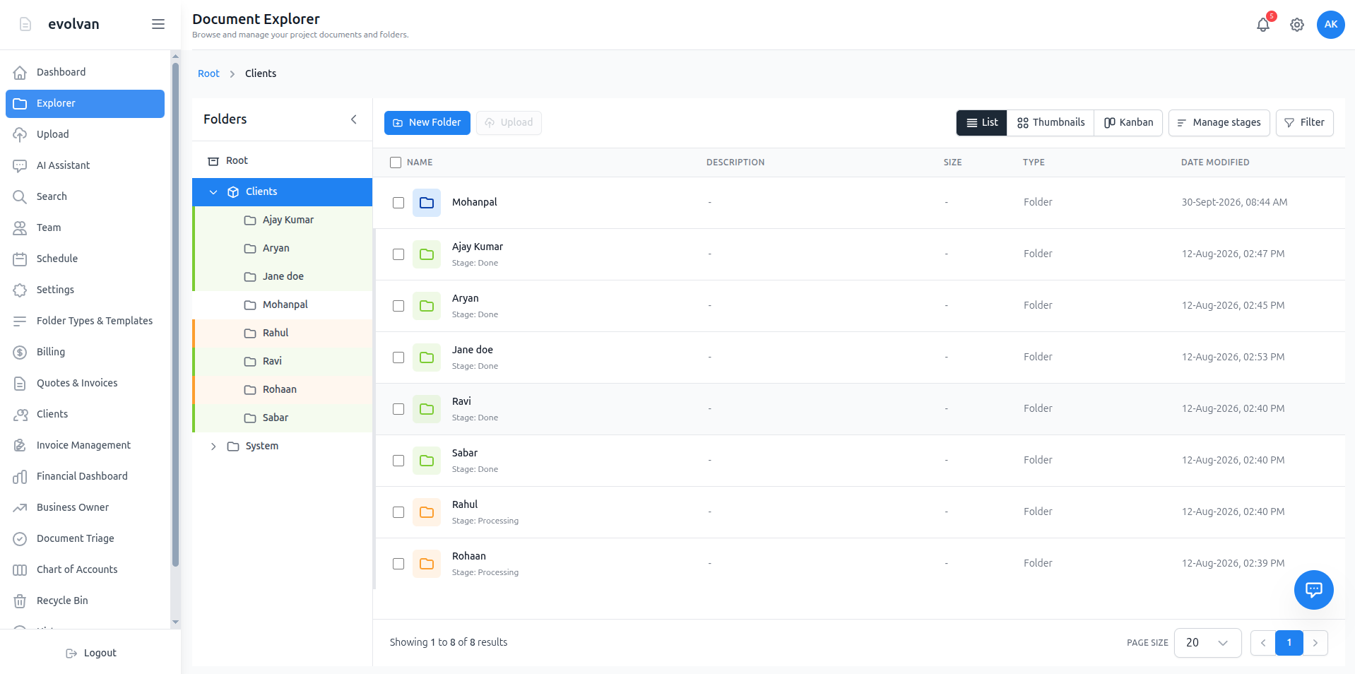1355x674 pixels.
Task: Log out using the Logout button
Action: point(90,654)
